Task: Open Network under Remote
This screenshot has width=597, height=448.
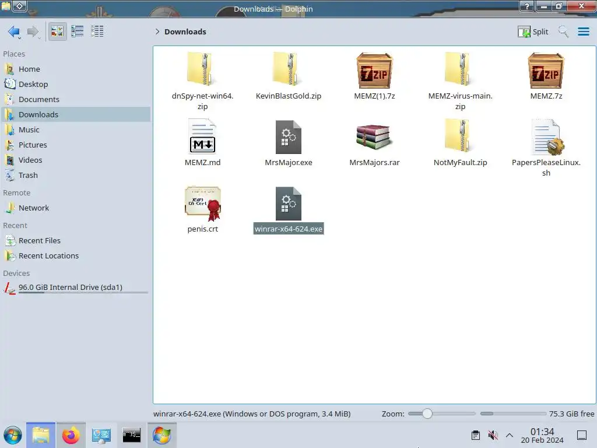Action: pyautogui.click(x=76, y=208)
